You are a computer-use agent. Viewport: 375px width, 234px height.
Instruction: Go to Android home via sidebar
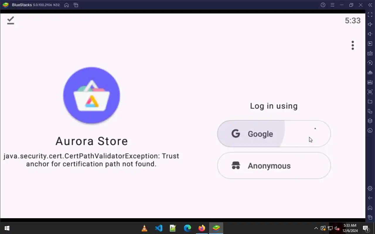pos(370,208)
